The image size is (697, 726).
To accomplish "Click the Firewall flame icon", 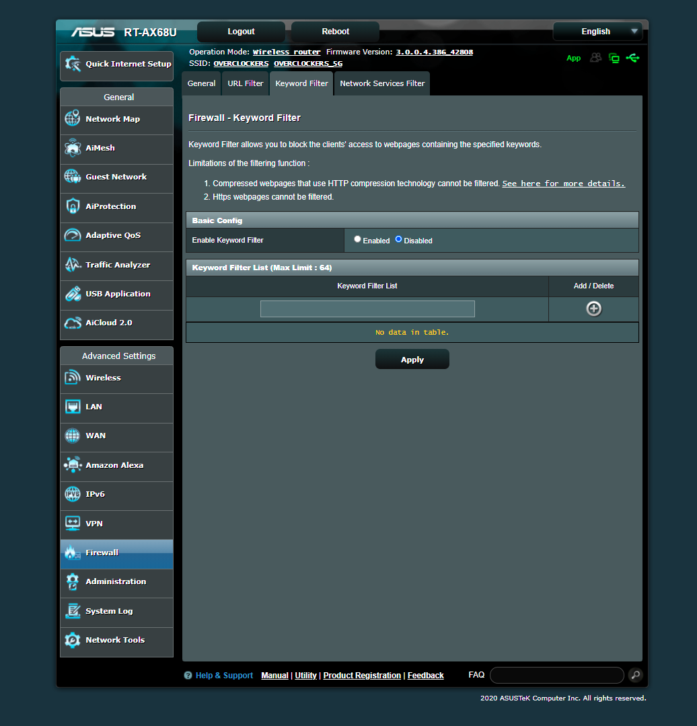I will (72, 553).
